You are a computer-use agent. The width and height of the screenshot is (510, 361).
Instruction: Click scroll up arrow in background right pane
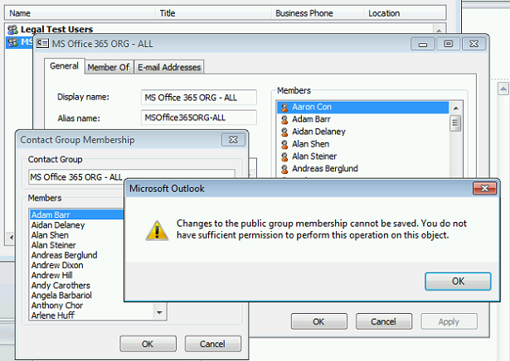[503, 89]
